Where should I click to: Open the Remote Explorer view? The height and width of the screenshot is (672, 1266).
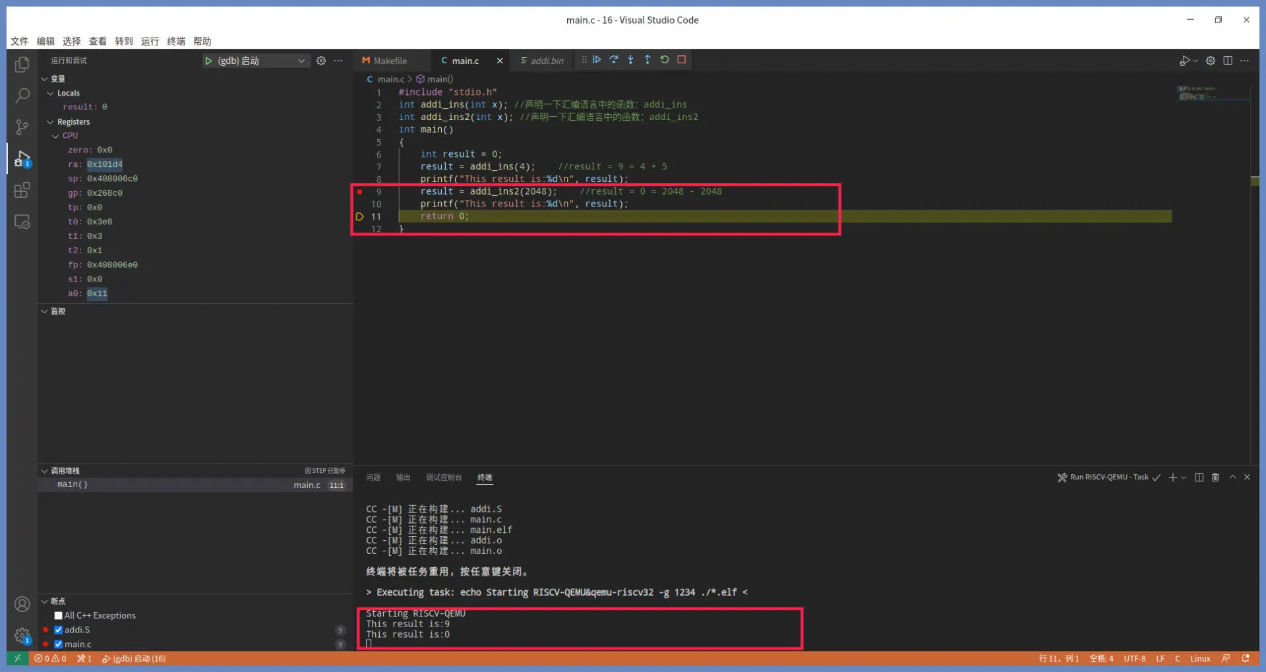(22, 222)
